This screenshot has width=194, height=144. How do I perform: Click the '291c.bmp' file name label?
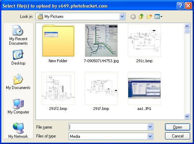[x=144, y=61]
